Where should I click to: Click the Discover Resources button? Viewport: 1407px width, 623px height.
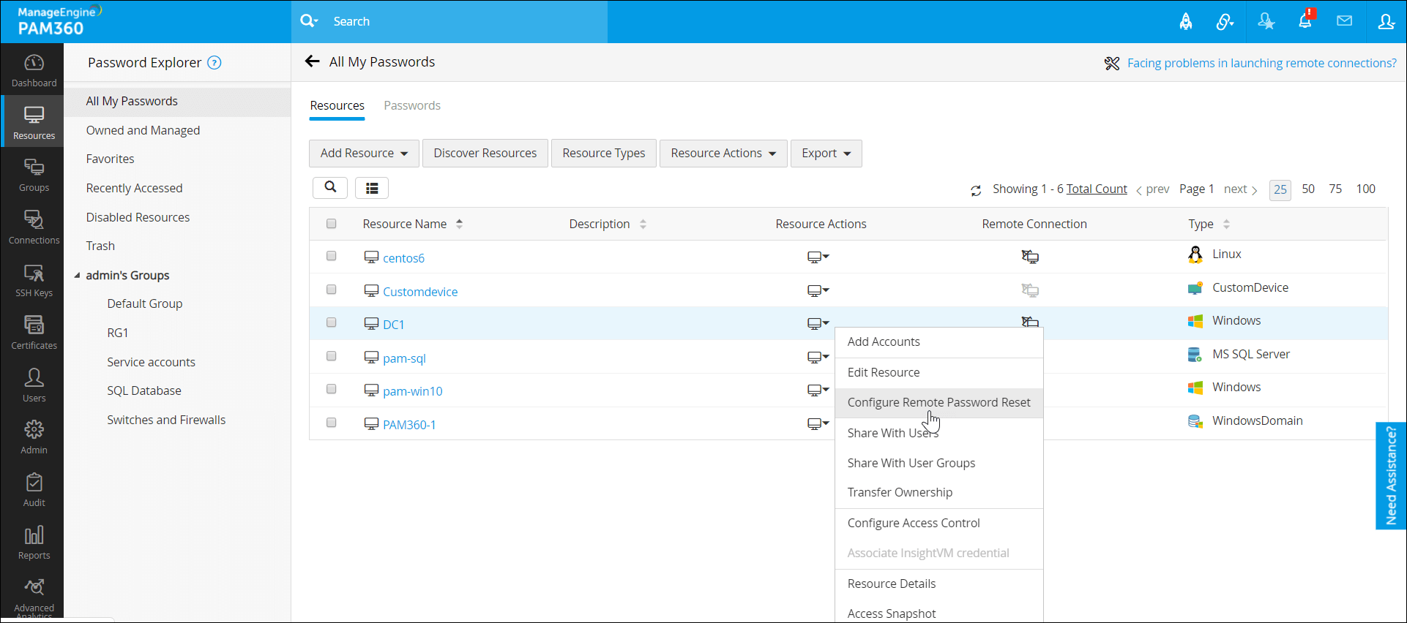485,154
